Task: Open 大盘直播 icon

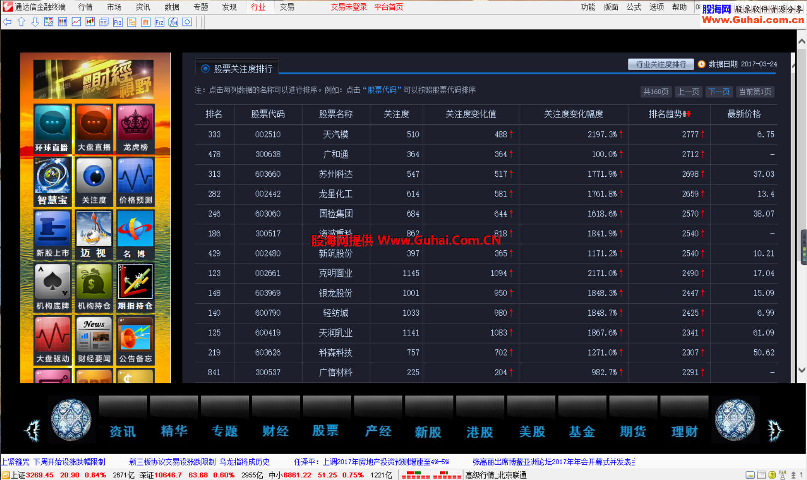Action: [94, 129]
